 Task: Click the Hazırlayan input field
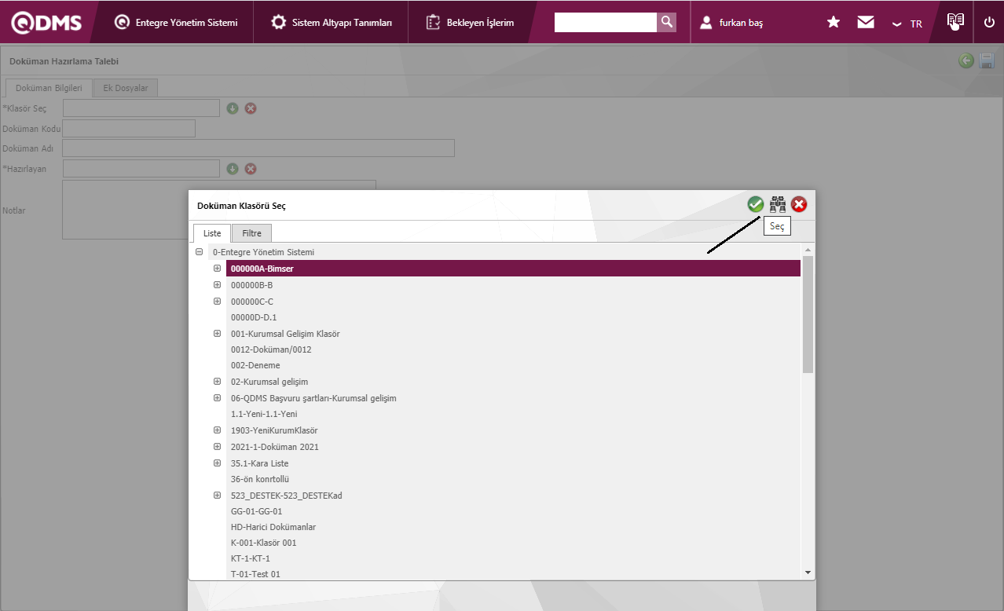pyautogui.click(x=141, y=168)
